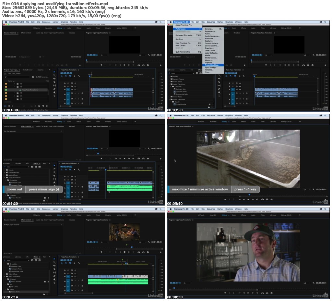This screenshot has width=332, height=301.
Task: Choose Project Locking in 00:02:50 Preferences submenu
Action: (x=213, y=65)
